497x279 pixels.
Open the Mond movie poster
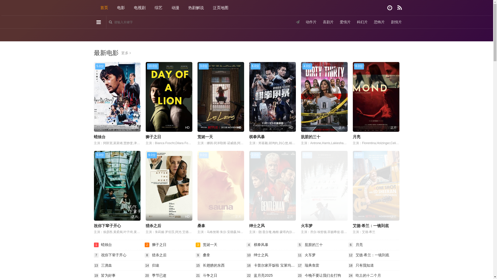(x=376, y=97)
